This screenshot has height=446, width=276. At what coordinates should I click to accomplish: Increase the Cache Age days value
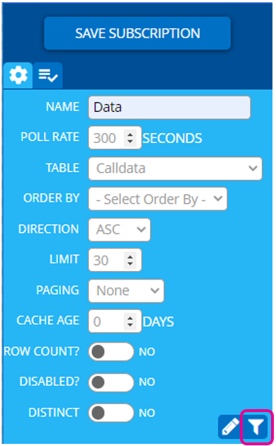tap(130, 318)
